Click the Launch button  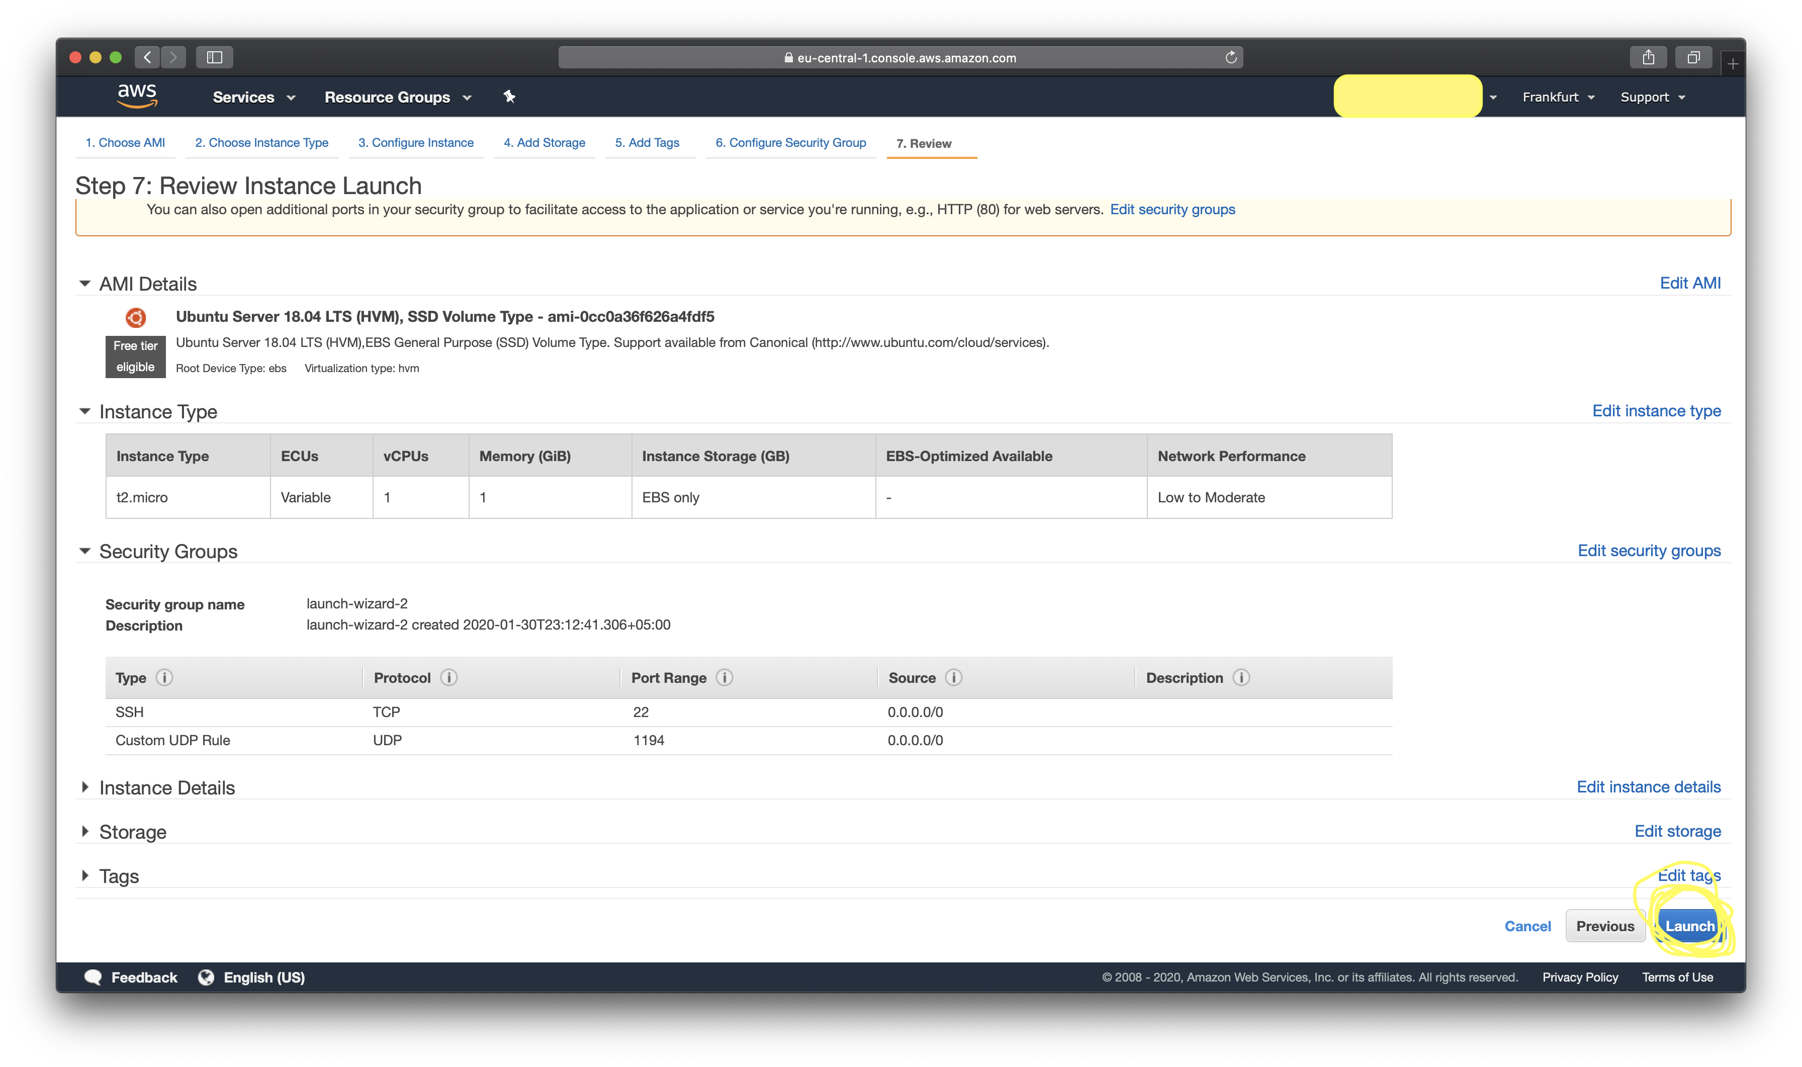coord(1689,926)
